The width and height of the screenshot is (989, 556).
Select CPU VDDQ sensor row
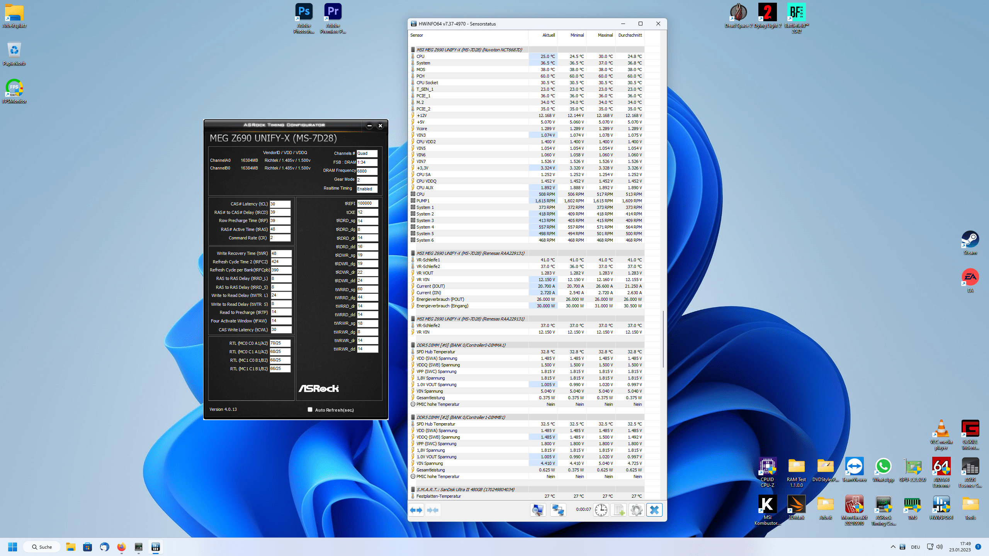click(x=527, y=181)
